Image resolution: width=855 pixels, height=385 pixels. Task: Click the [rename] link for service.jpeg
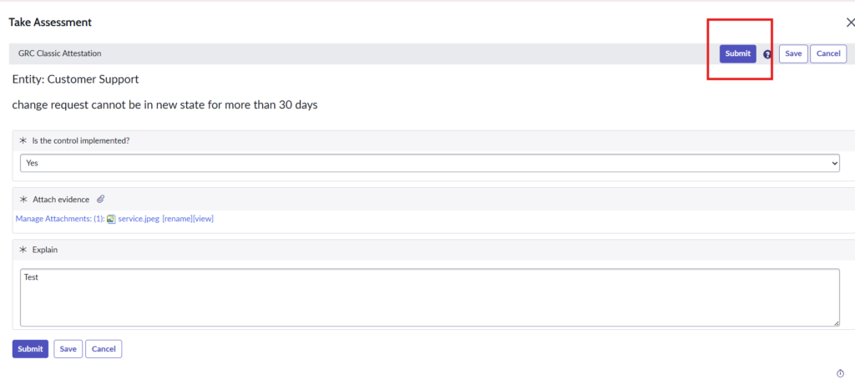(x=177, y=220)
